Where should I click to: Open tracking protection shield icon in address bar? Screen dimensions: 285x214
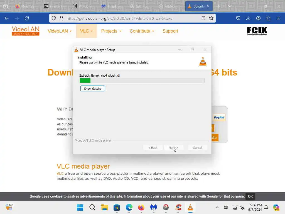coord(54,18)
